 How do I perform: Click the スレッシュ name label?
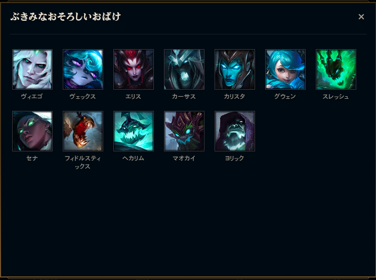(x=336, y=96)
